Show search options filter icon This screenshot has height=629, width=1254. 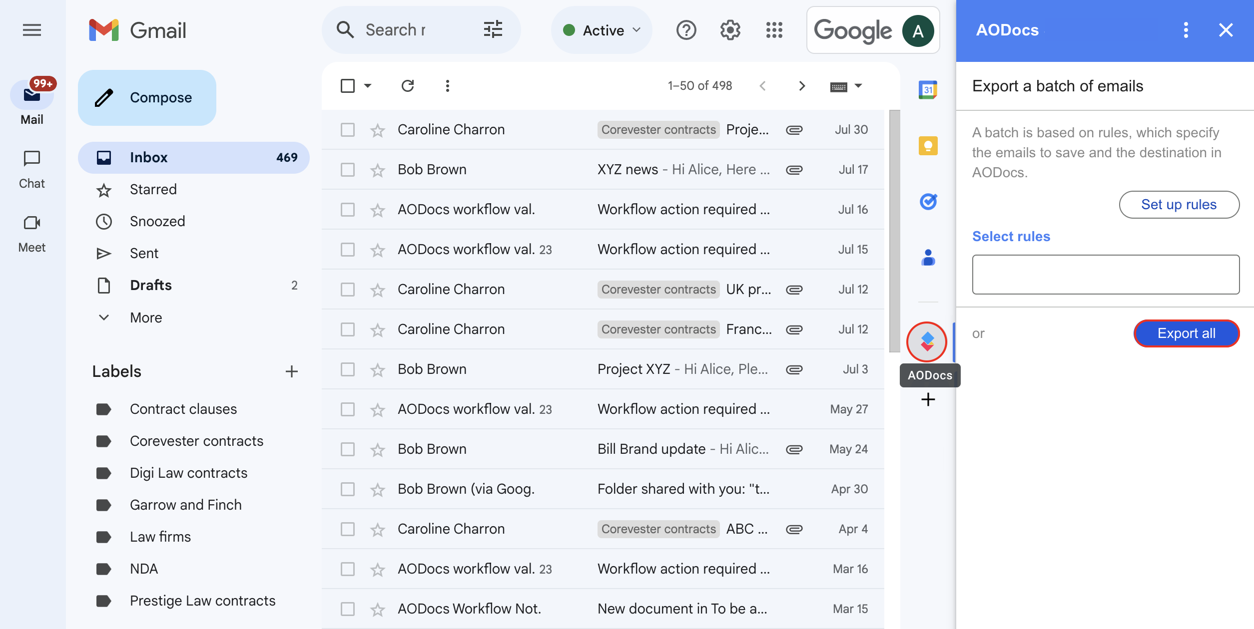point(493,30)
